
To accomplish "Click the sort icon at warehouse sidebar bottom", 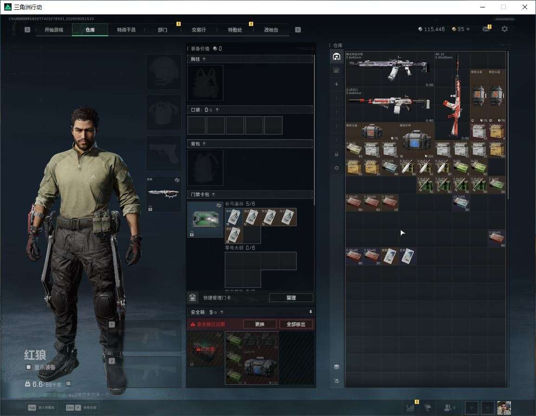I will (x=336, y=380).
